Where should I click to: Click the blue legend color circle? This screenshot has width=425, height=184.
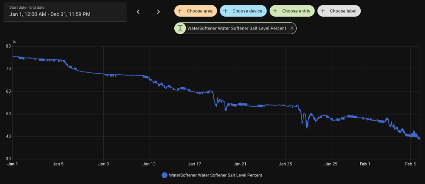click(x=165, y=175)
